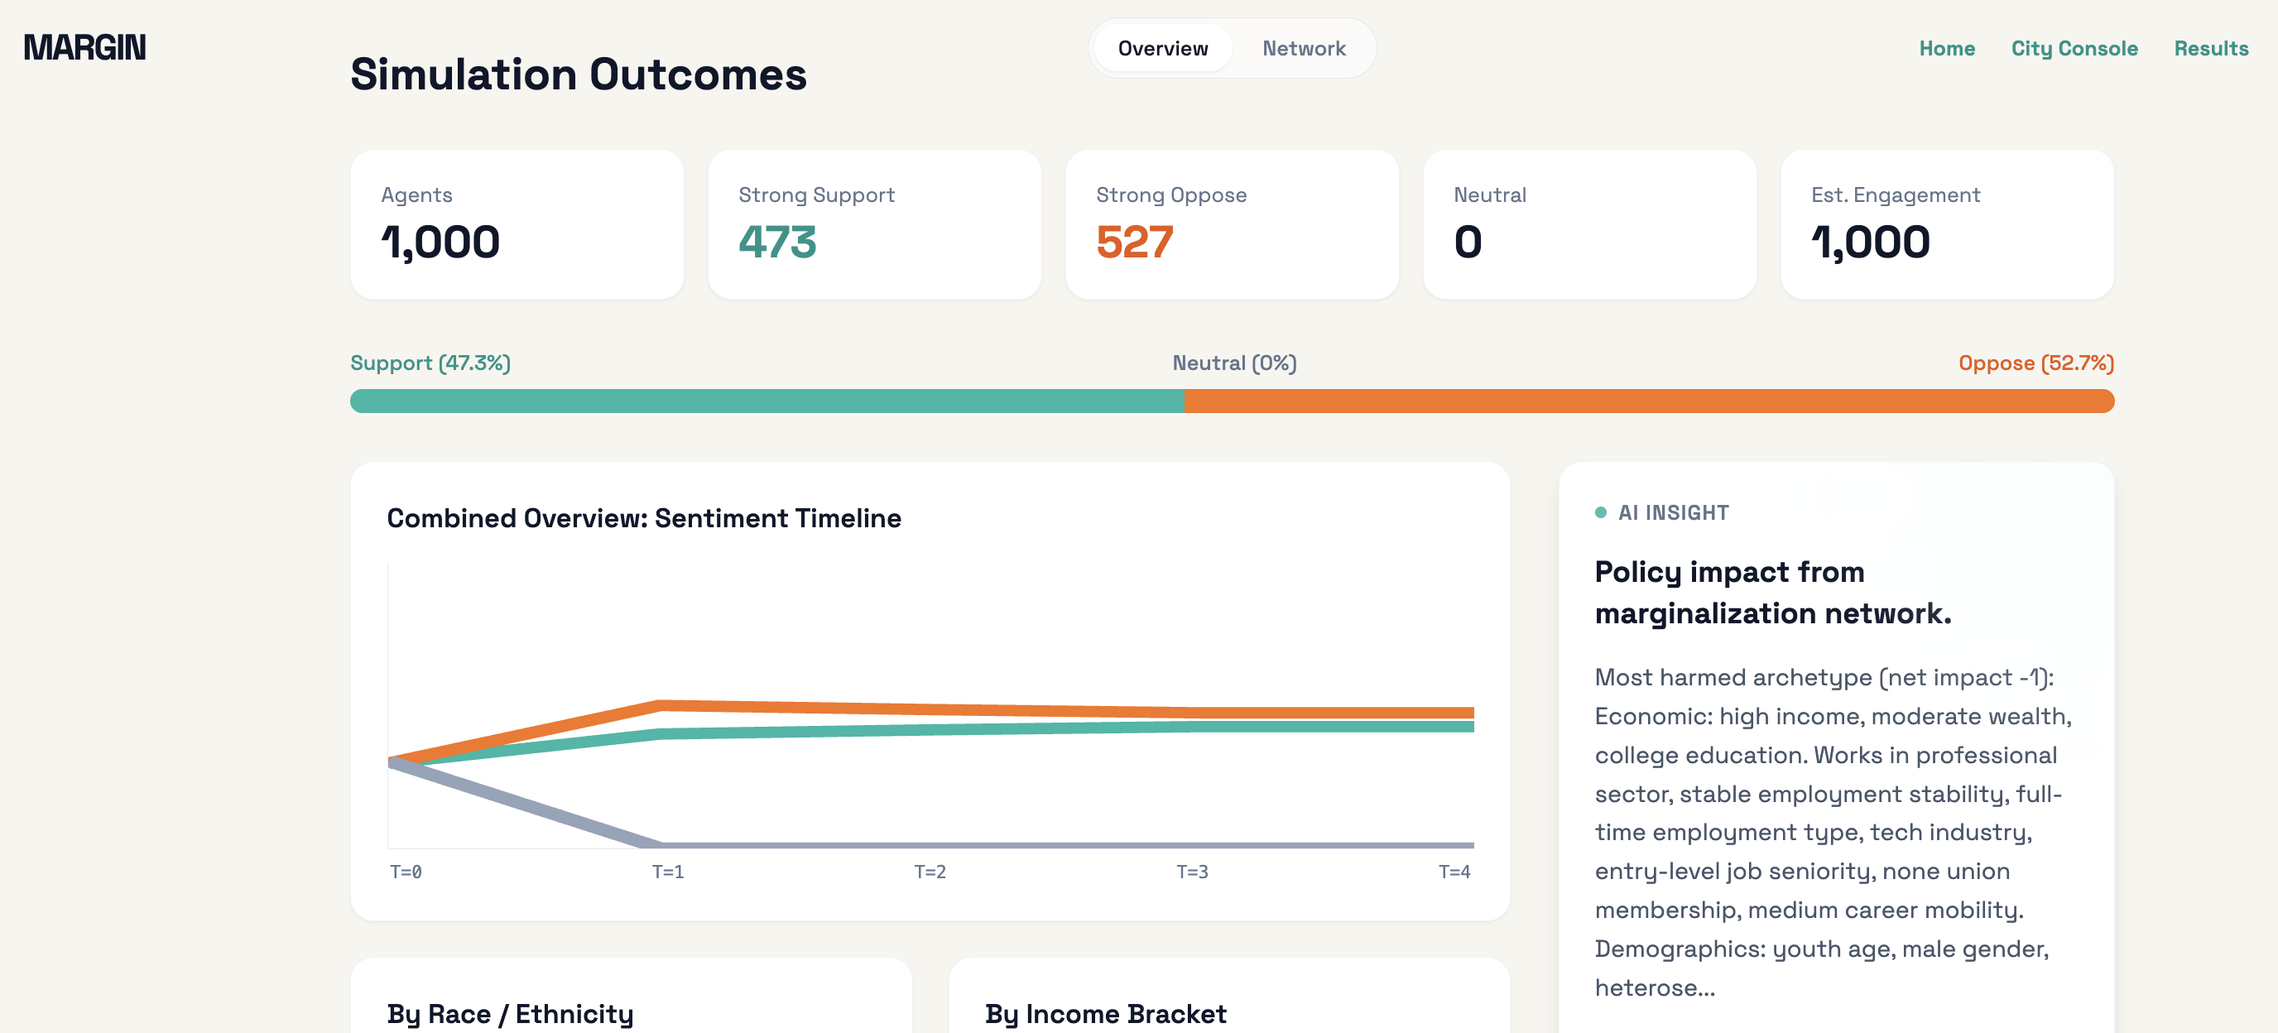Switch to the Network tab
The height and width of the screenshot is (1033, 2278).
pyautogui.click(x=1304, y=49)
